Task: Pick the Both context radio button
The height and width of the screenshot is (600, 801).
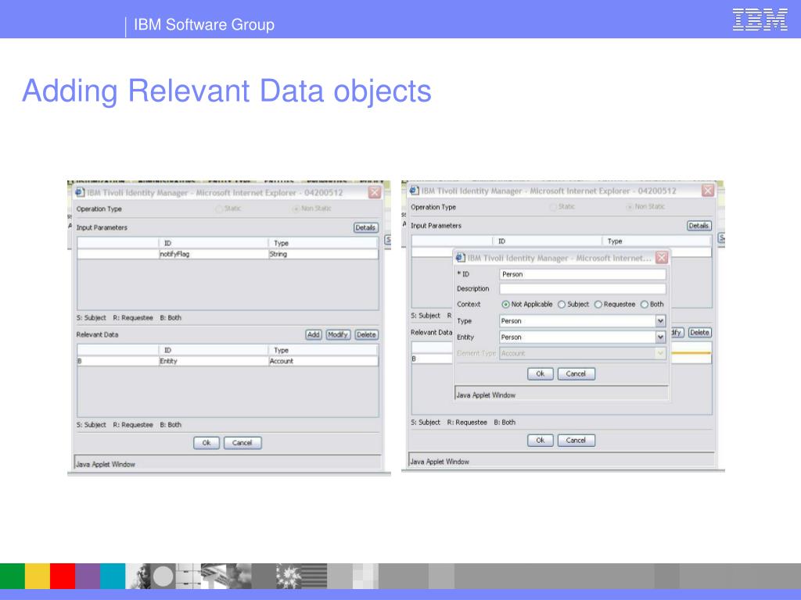Action: pos(645,305)
